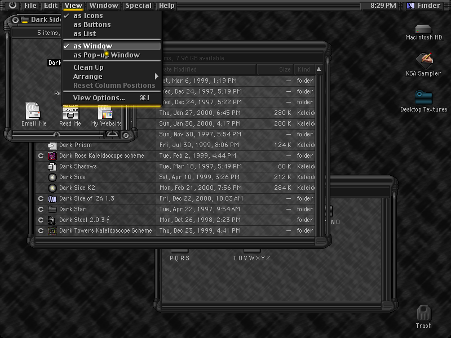Expand the Dark Steel 2.0.3 folder

point(41,220)
